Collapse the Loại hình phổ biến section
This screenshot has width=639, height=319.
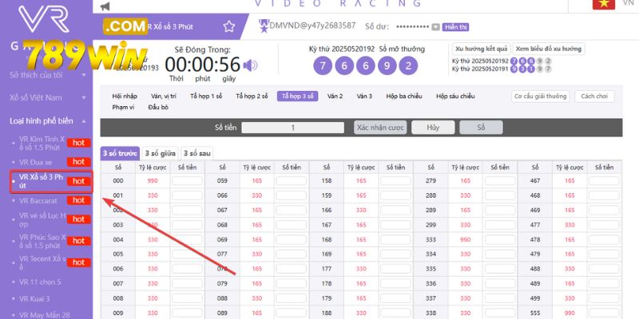point(85,121)
